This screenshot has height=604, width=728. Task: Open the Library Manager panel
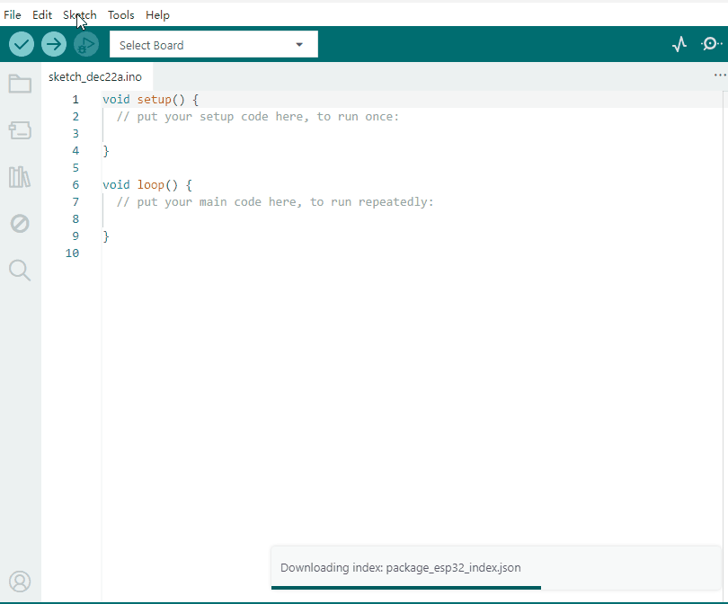coord(20,177)
